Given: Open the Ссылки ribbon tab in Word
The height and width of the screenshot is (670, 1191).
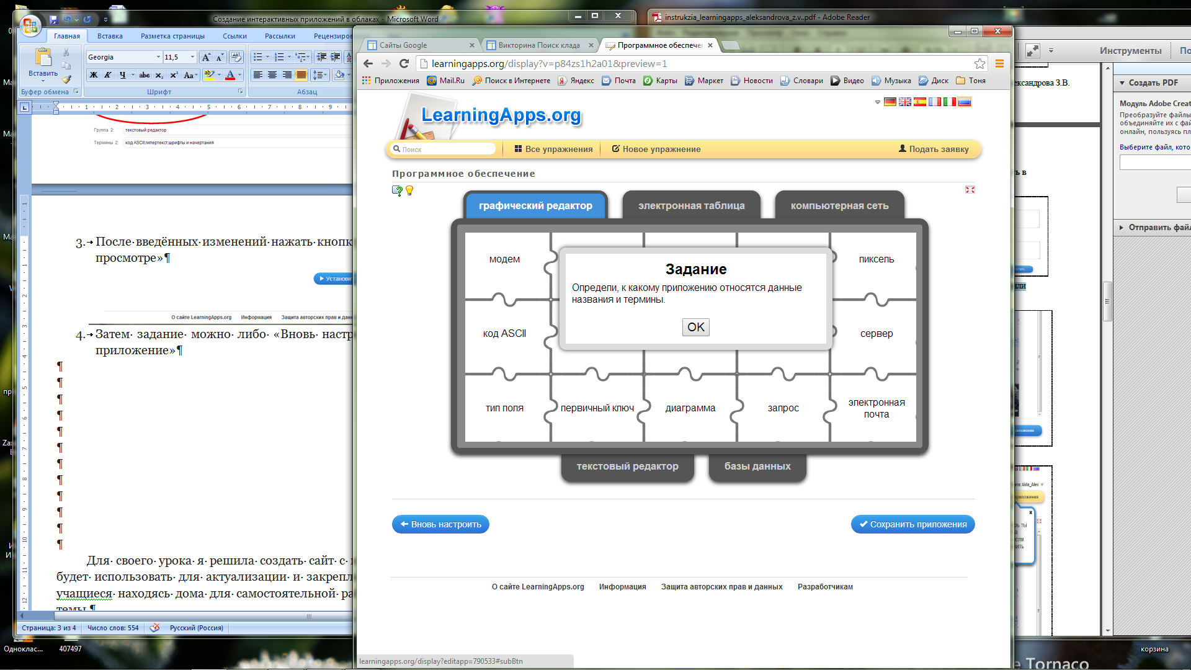Looking at the screenshot, I should click(x=234, y=36).
